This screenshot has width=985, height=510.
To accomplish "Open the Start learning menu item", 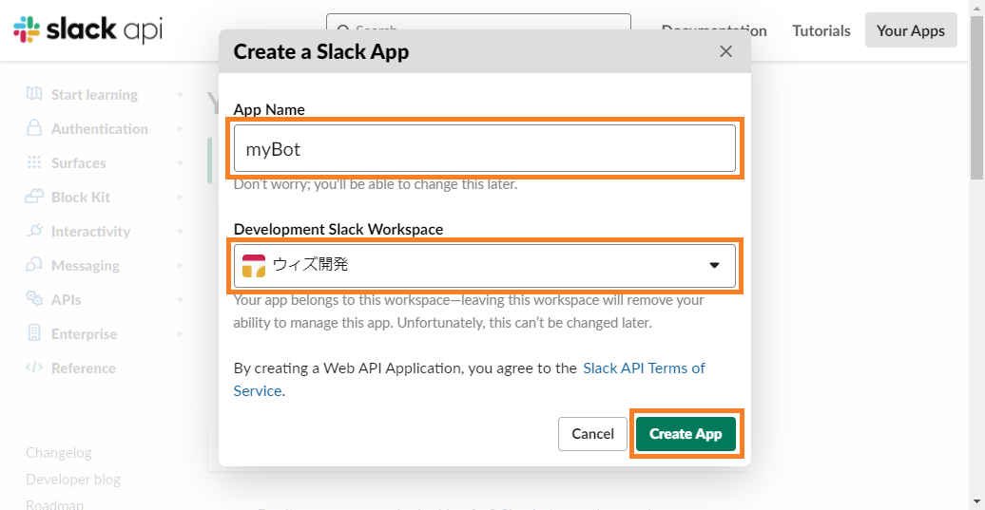I will point(94,95).
